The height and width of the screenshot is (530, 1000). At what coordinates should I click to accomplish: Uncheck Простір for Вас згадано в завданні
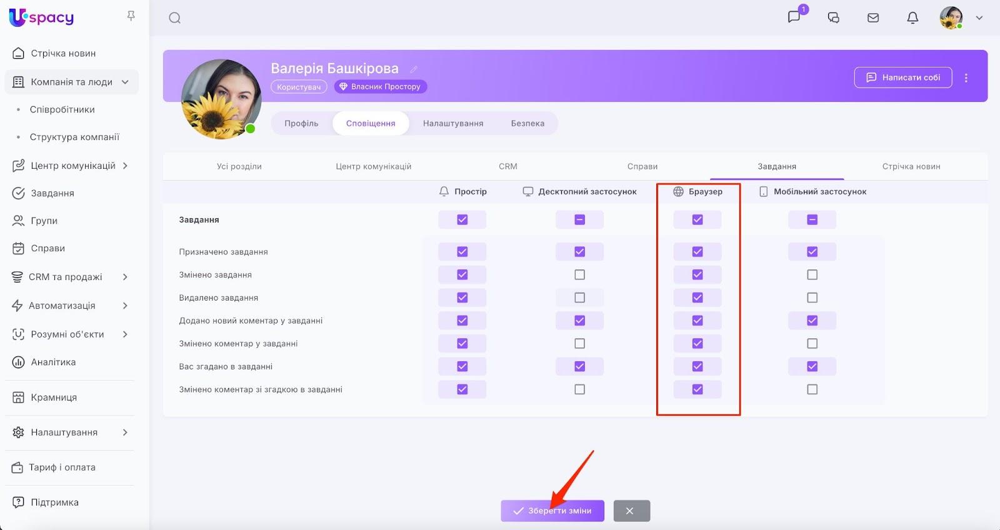tap(462, 366)
